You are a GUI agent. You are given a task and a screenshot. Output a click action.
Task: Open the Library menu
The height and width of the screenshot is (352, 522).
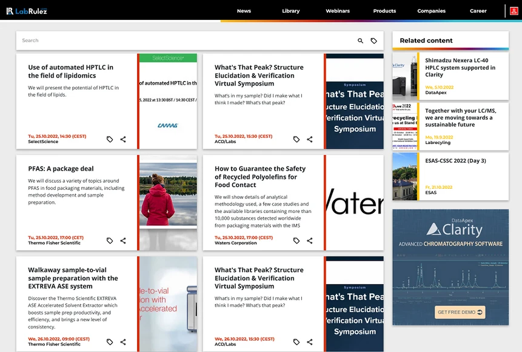[290, 11]
